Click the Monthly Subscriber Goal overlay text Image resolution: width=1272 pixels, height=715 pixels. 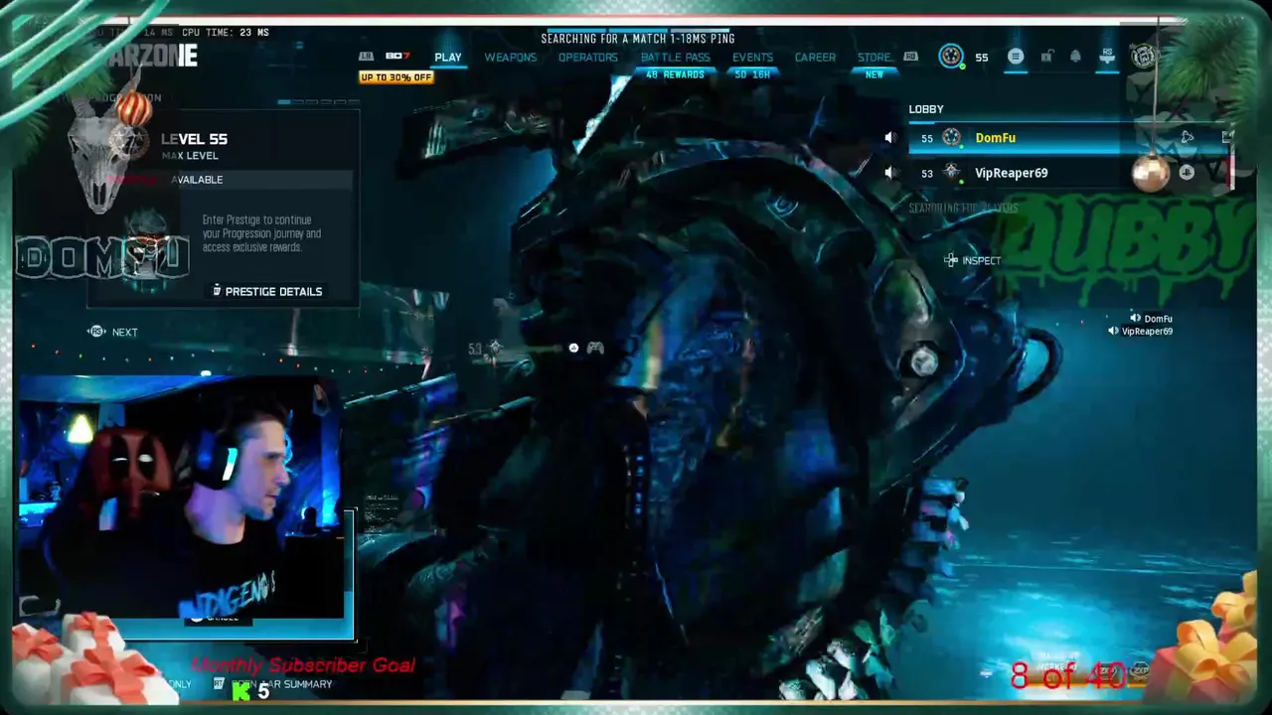(x=303, y=665)
